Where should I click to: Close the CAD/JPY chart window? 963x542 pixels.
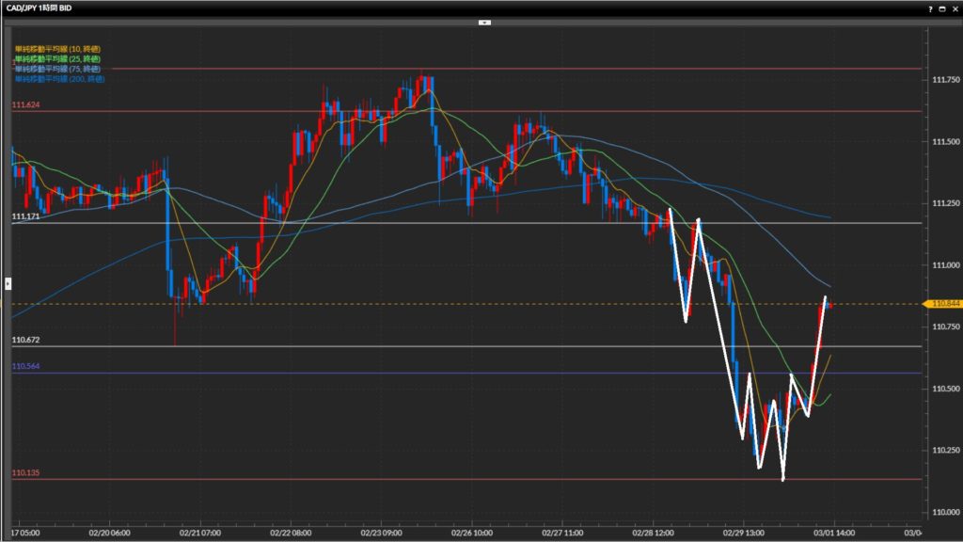pyautogui.click(x=955, y=8)
